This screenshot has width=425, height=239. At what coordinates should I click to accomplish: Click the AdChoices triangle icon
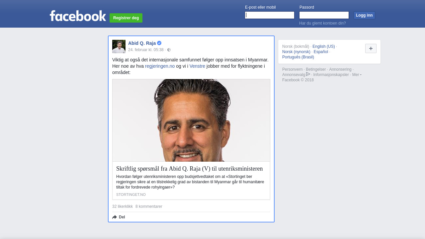(308, 74)
